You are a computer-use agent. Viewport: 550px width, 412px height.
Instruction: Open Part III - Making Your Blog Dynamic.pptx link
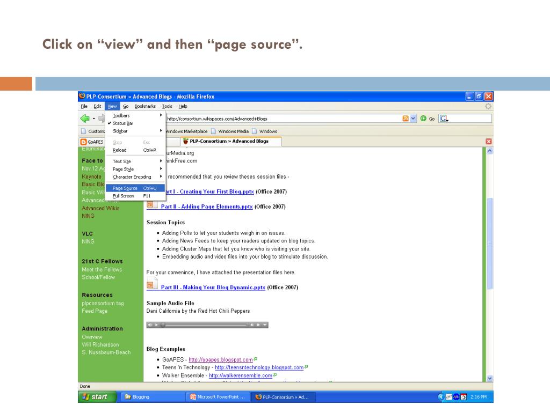(213, 288)
